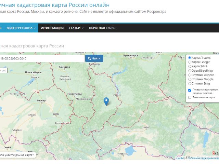Click the Бийск city label on map
The image size is (219, 164).
pyautogui.click(x=56, y=114)
